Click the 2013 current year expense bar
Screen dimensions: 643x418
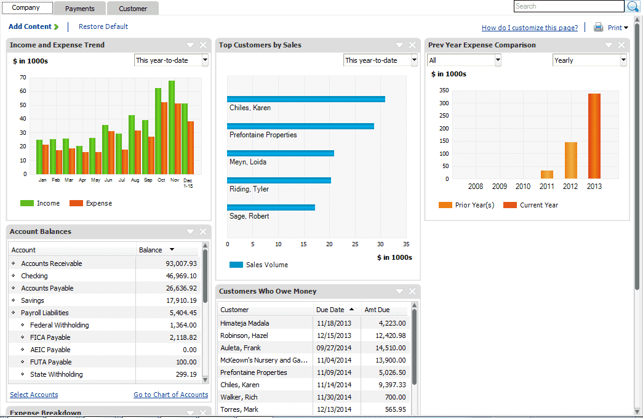(x=594, y=136)
